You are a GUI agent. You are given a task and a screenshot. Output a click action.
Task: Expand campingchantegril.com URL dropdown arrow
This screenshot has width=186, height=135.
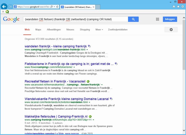point(87,50)
